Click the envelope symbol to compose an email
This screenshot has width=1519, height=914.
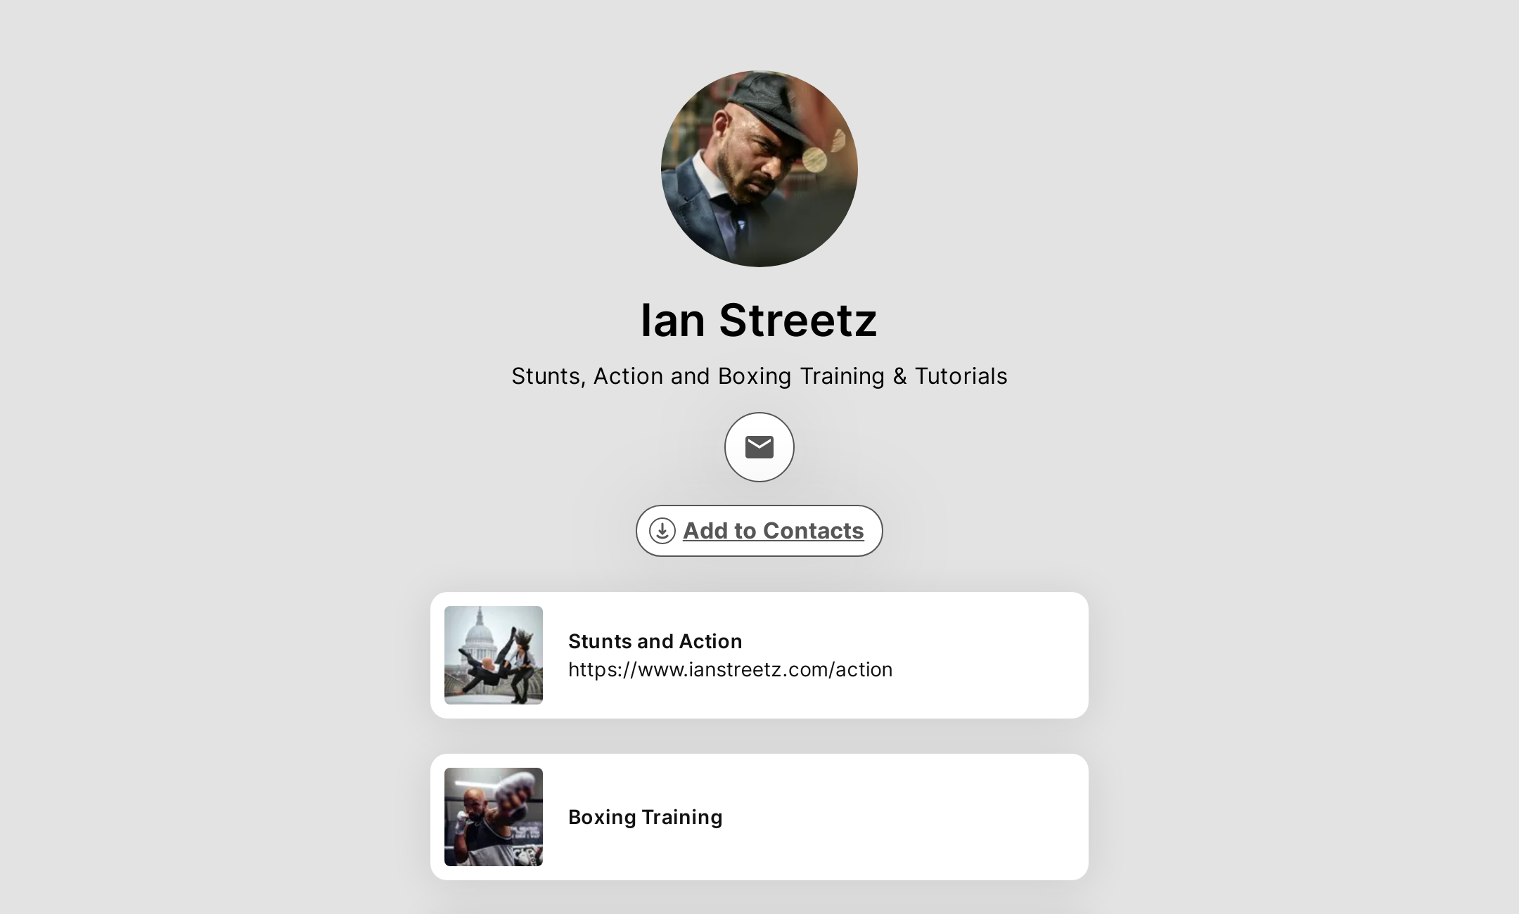[758, 447]
